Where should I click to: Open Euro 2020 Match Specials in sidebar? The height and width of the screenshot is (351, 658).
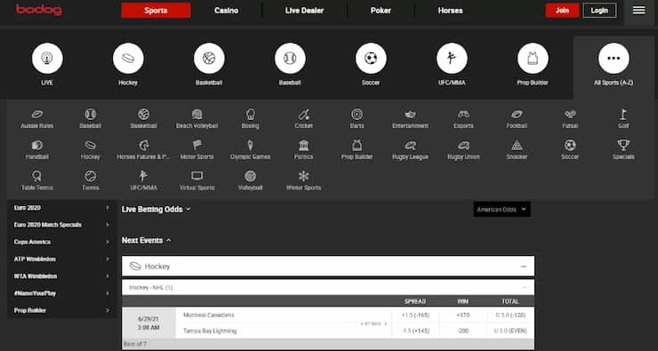click(61, 225)
